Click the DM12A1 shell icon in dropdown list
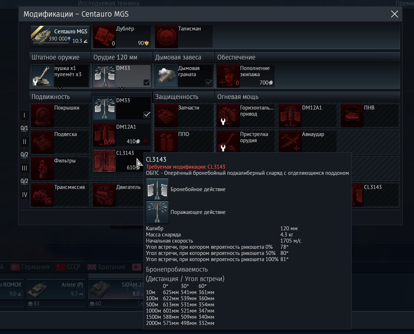The image size is (414, 334). click(x=104, y=135)
